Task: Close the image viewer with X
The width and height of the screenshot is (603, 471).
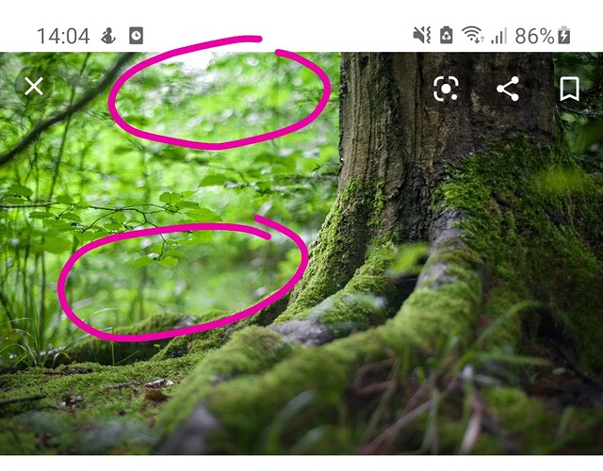Action: click(34, 86)
